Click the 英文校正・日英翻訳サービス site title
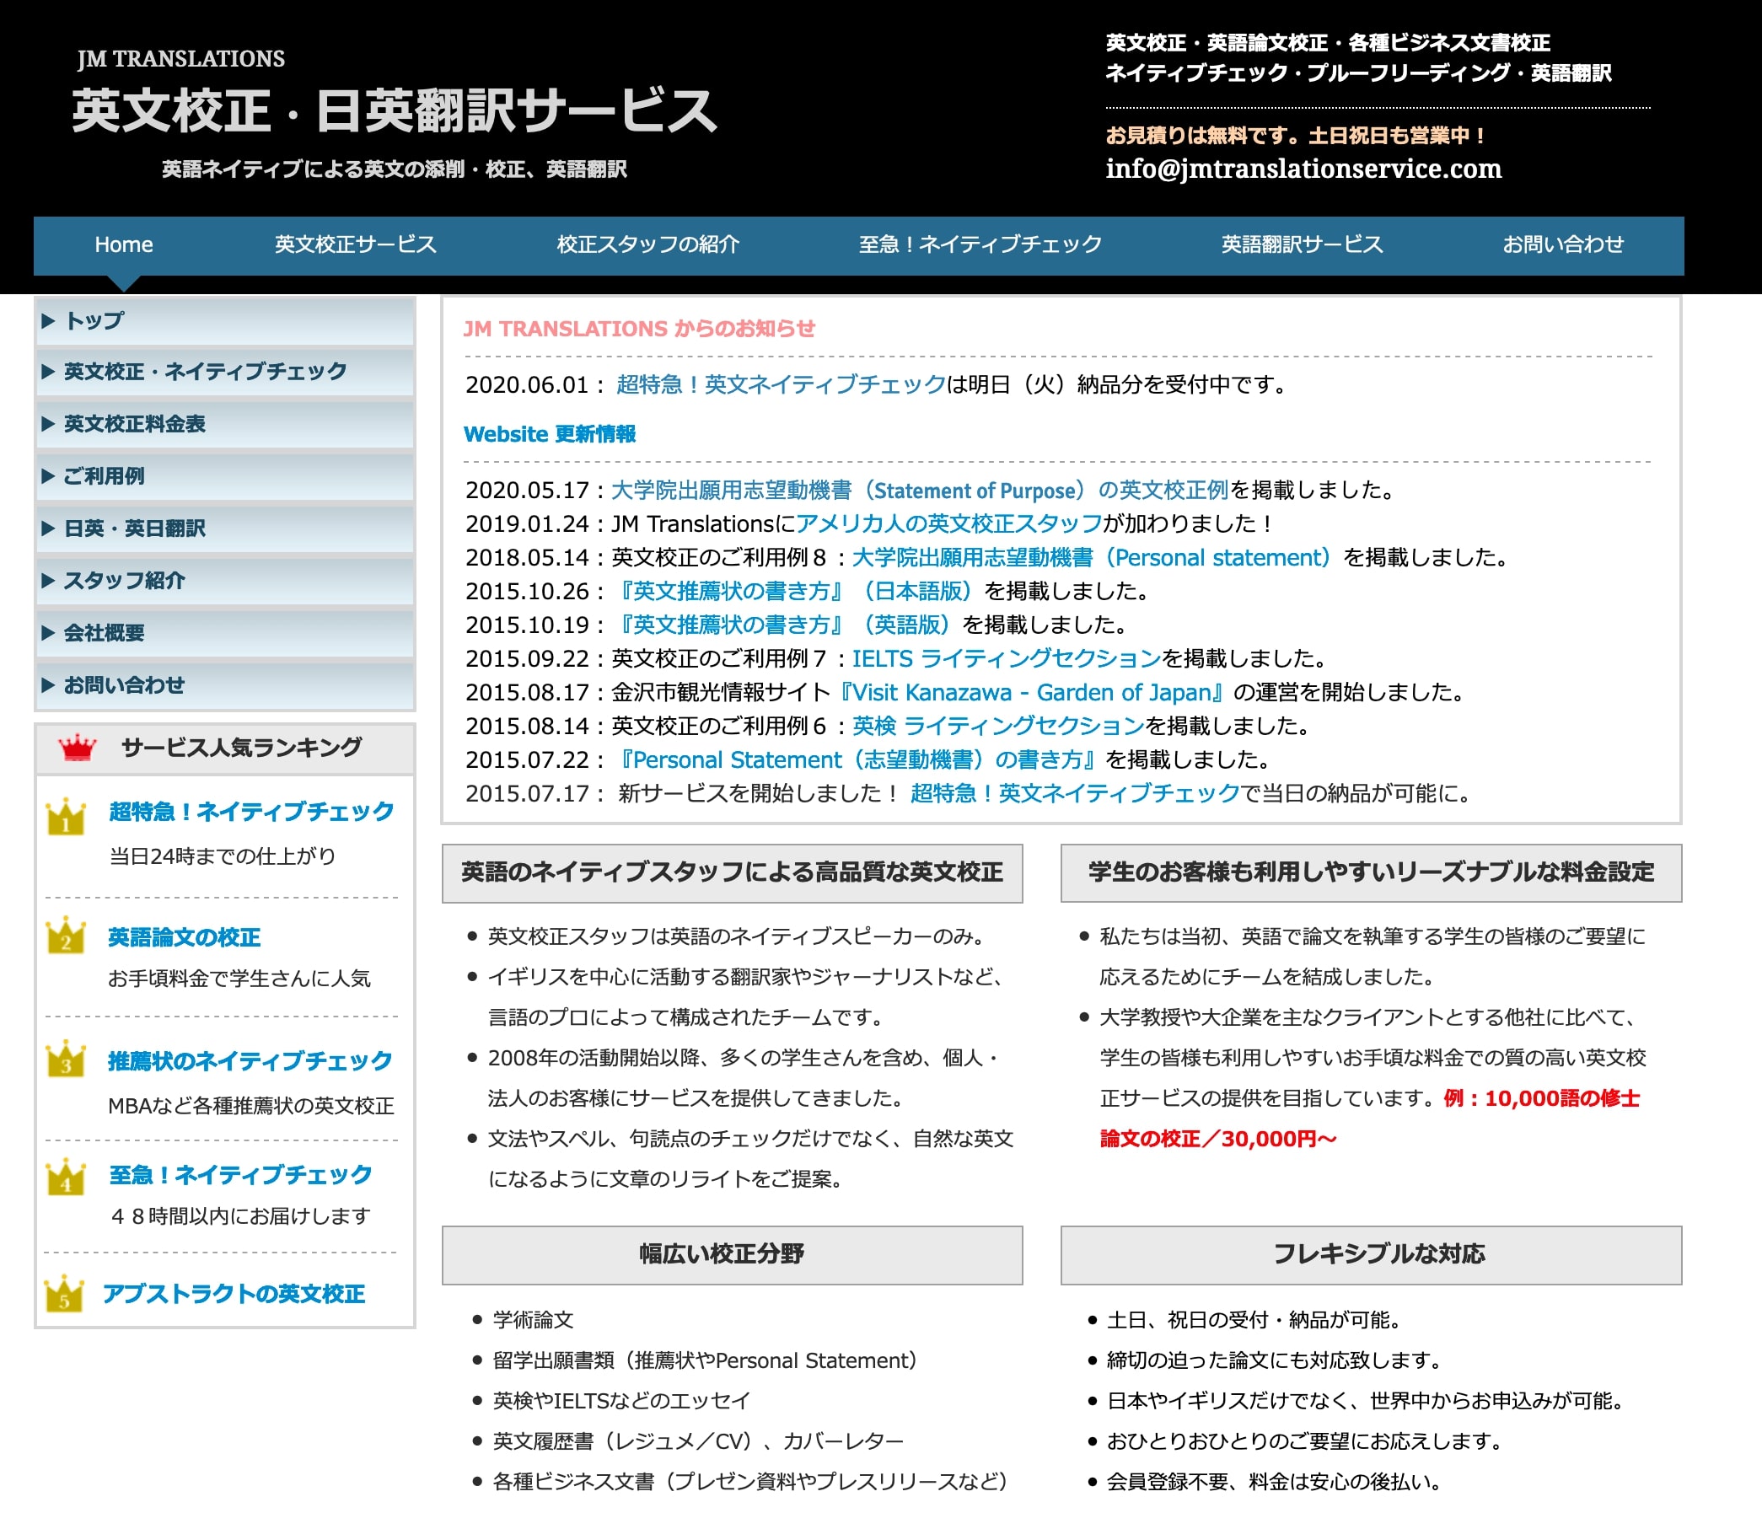1762x1529 pixels. pos(395,112)
